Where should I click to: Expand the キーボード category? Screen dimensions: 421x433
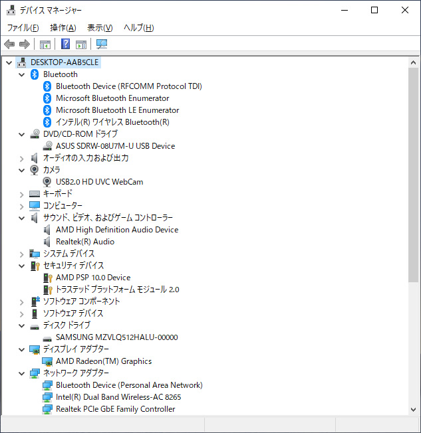point(21,195)
